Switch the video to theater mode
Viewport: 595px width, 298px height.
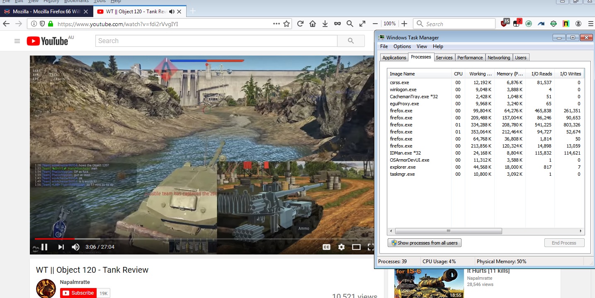pyautogui.click(x=356, y=247)
